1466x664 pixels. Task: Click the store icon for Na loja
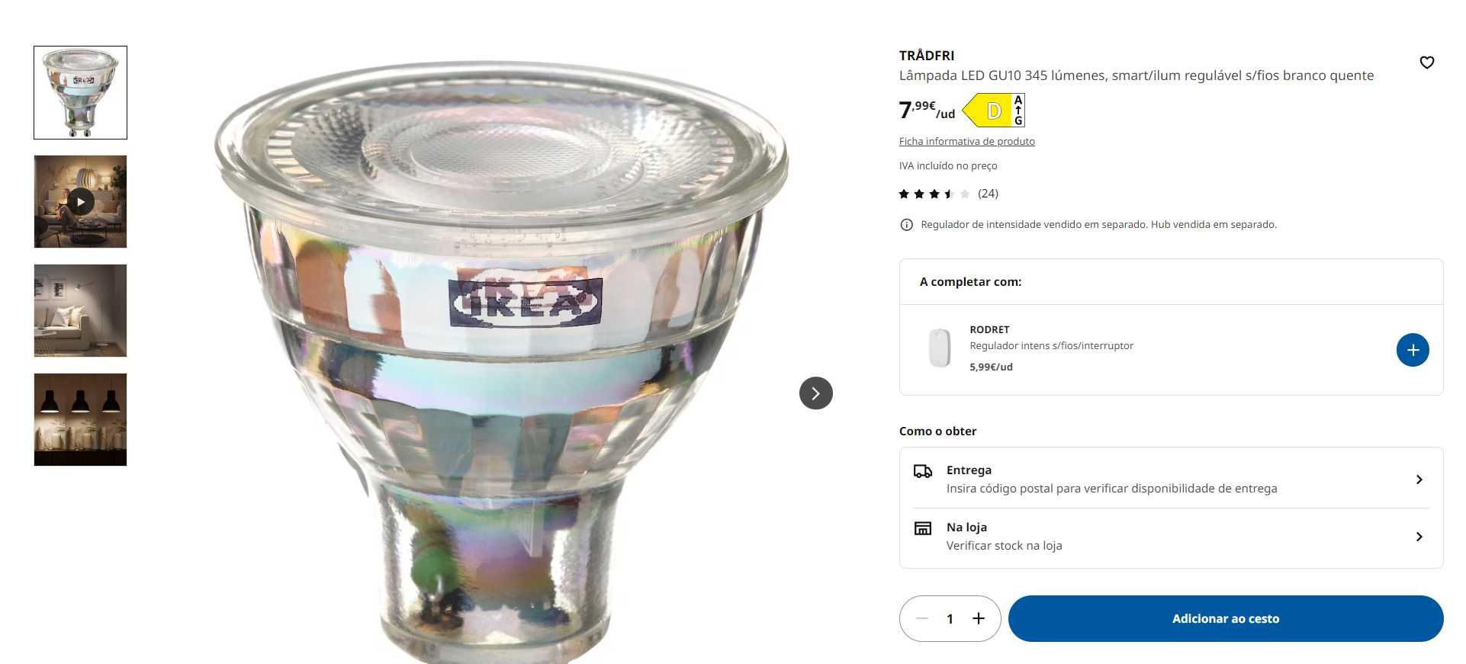[922, 528]
